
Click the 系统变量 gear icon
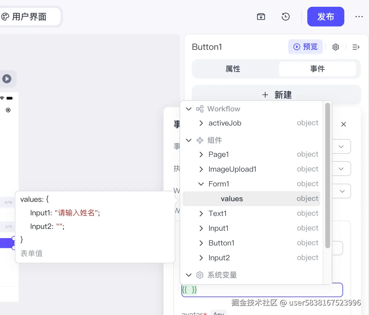200,275
